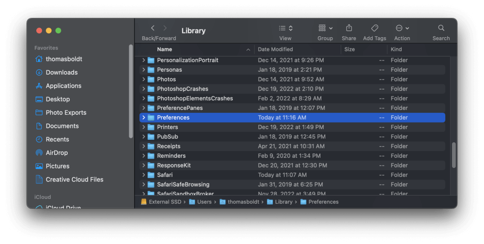Open the Group options dropdown
The image size is (484, 244).
pyautogui.click(x=325, y=28)
